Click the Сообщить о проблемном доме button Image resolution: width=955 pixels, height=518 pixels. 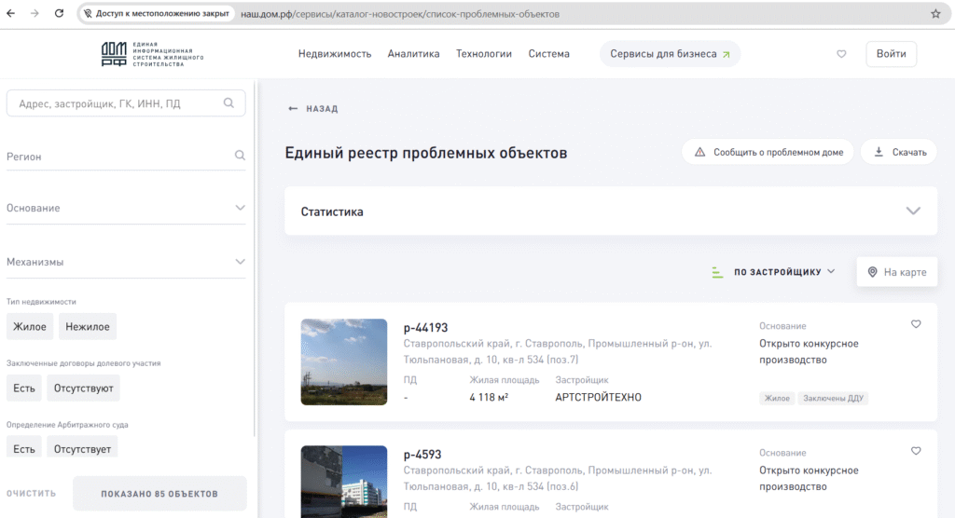(x=768, y=152)
